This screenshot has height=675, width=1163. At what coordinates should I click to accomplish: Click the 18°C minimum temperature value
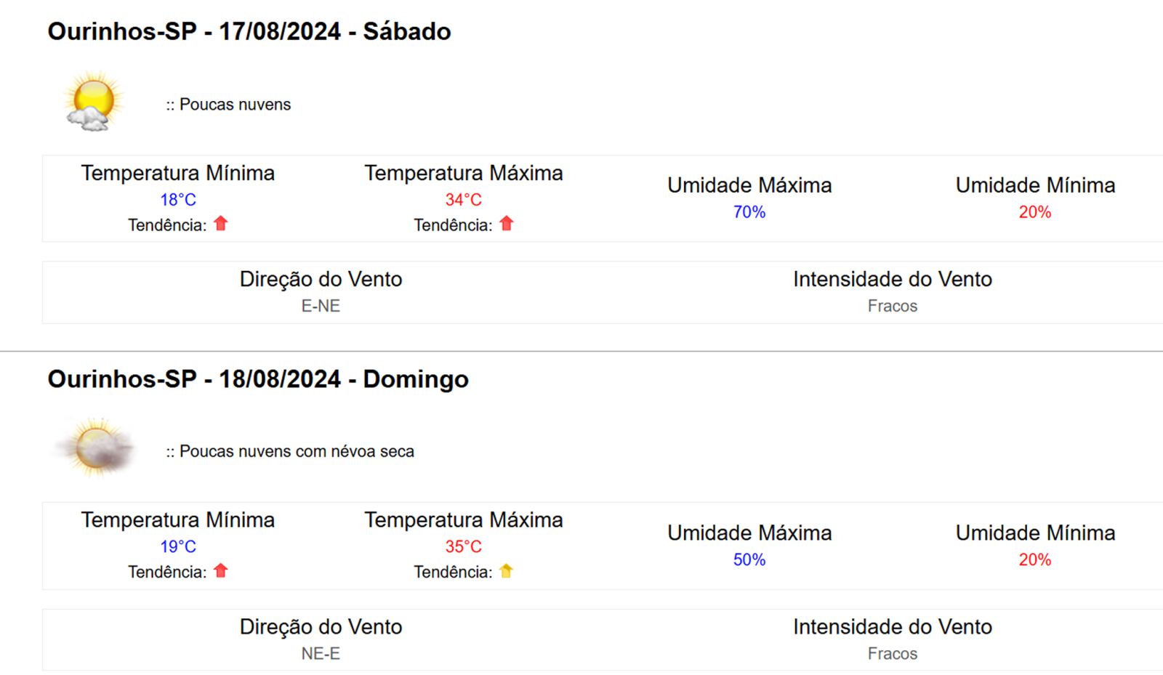[178, 199]
